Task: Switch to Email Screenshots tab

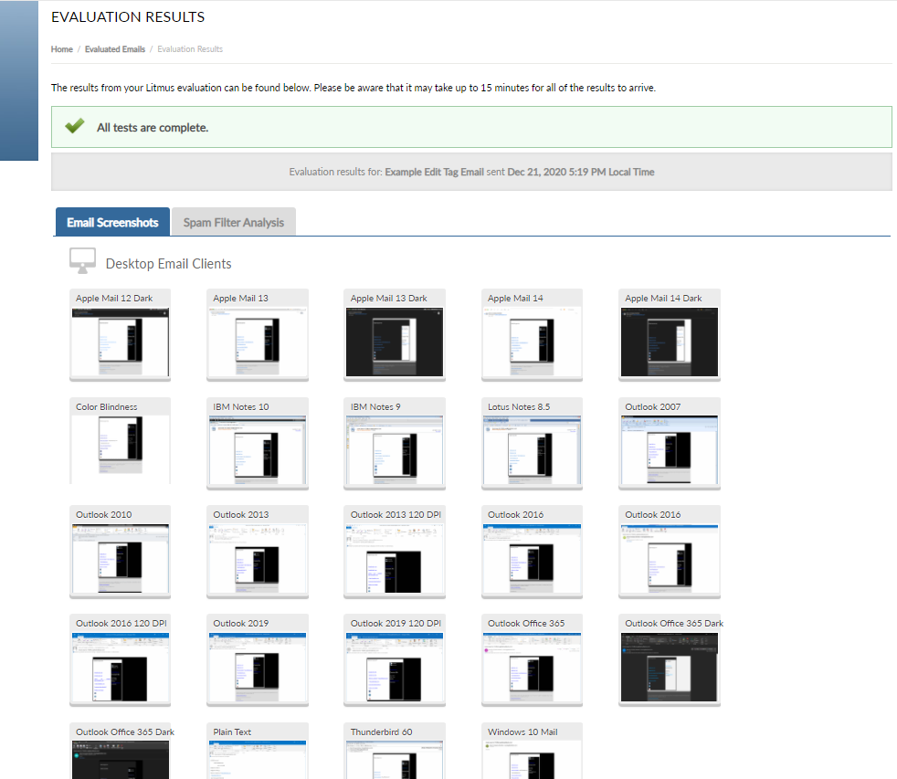Action: 112,222
